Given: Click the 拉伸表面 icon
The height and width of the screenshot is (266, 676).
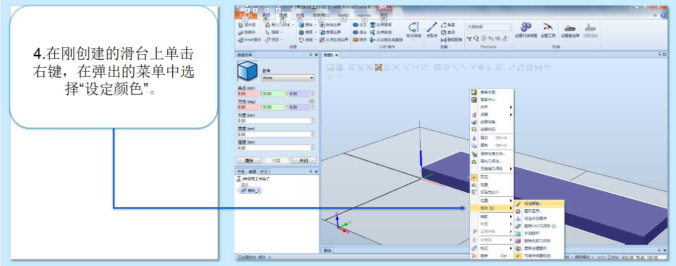Looking at the screenshot, I should (372, 25).
